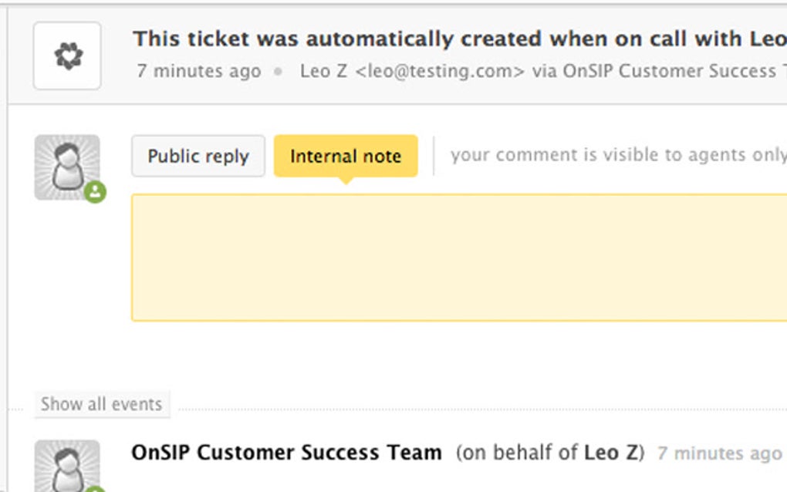787x492 pixels.
Task: Click the visible to agents only hint
Action: [618, 155]
